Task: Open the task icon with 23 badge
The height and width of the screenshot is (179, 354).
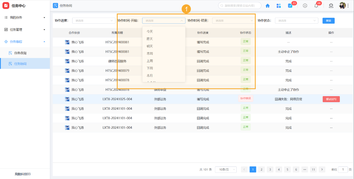Action: click(x=290, y=5)
